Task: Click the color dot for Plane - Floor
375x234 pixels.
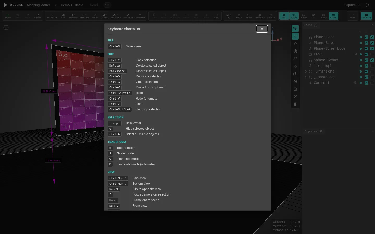Action: pos(361,37)
